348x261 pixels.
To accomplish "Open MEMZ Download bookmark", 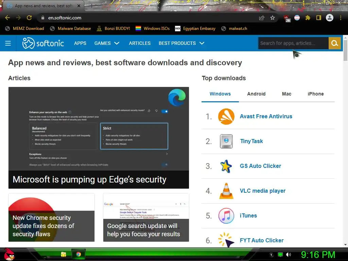I will 24,29.
